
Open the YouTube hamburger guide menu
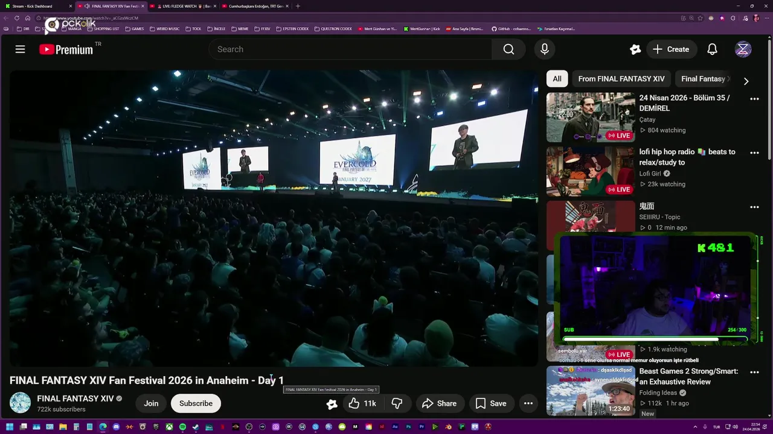[20, 49]
